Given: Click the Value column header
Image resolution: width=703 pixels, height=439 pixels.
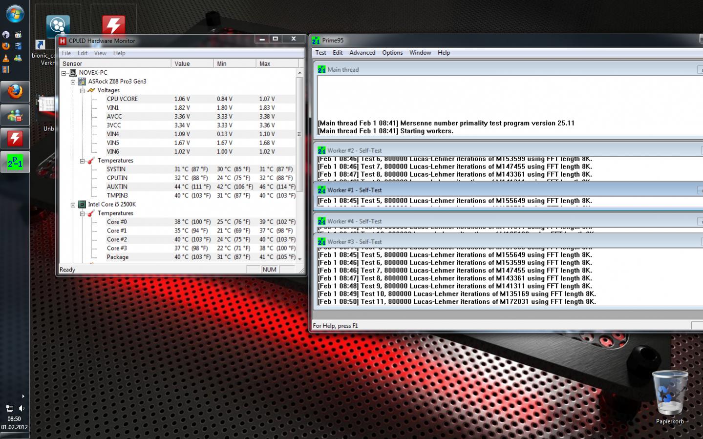Looking at the screenshot, I should [192, 63].
